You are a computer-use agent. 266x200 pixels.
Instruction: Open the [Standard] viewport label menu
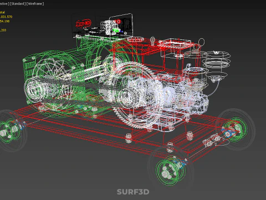[x=18, y=4]
